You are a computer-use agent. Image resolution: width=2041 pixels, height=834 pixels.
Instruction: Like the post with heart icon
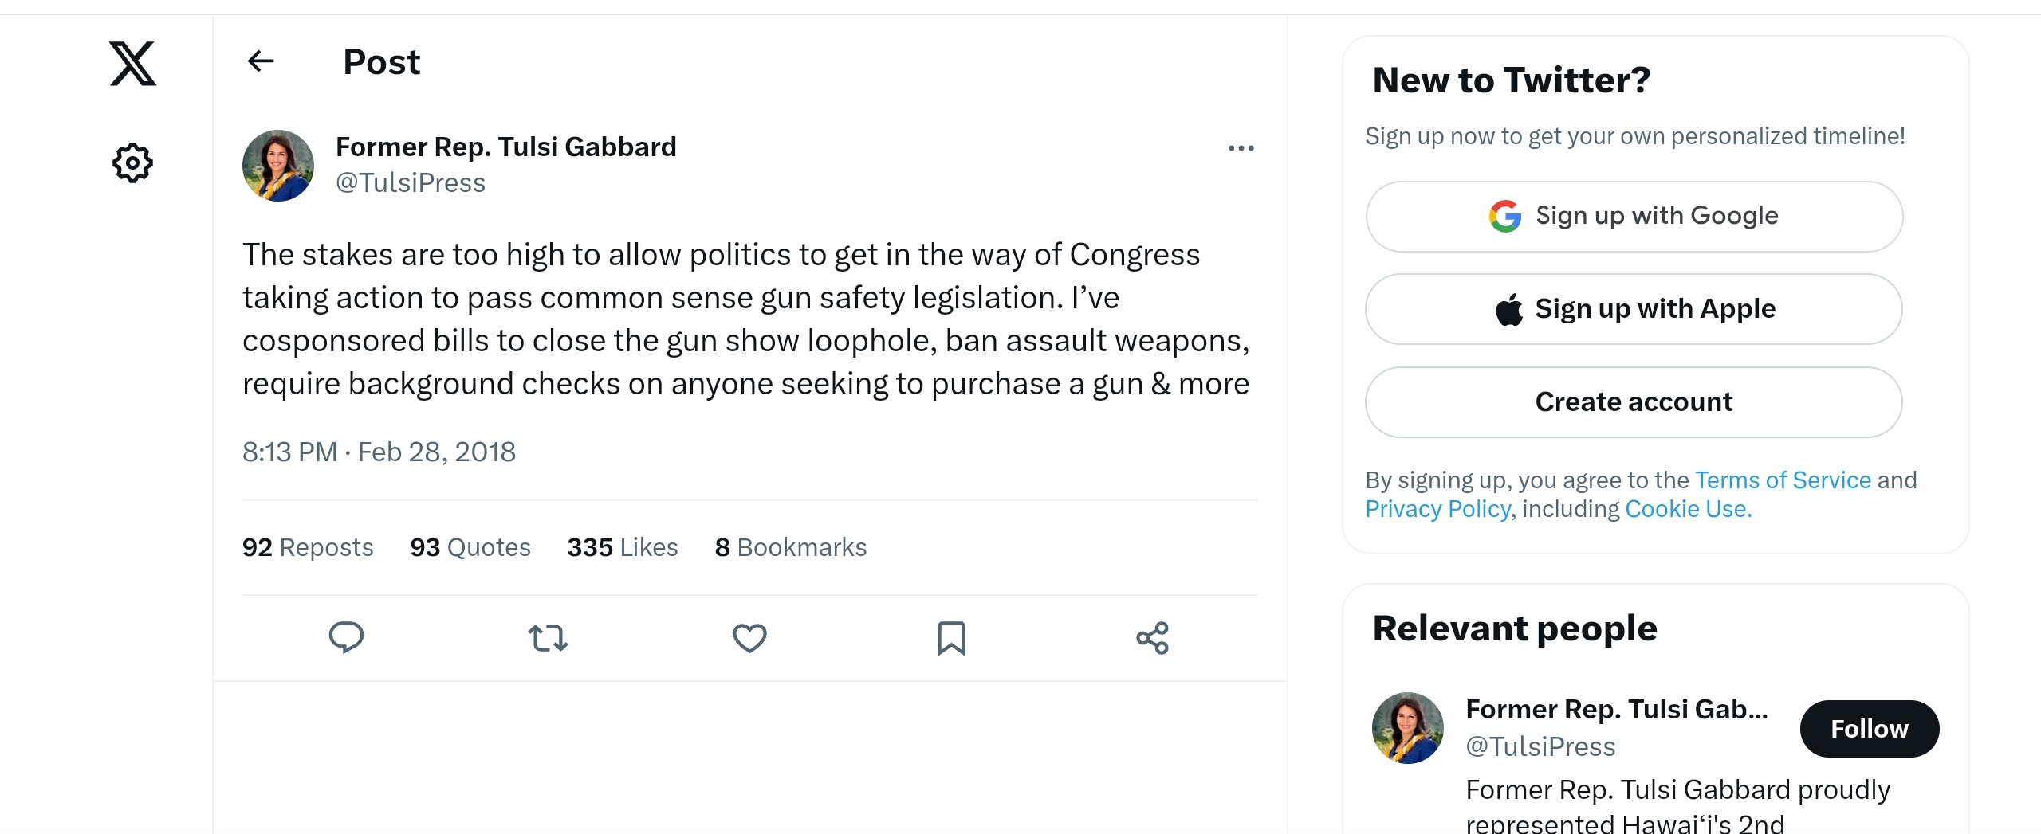pyautogui.click(x=749, y=638)
